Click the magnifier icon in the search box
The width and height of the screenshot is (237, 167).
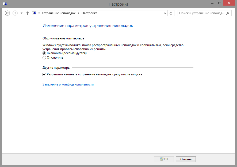click(x=228, y=13)
